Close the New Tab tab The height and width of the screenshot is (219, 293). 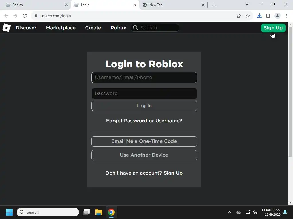click(x=203, y=5)
